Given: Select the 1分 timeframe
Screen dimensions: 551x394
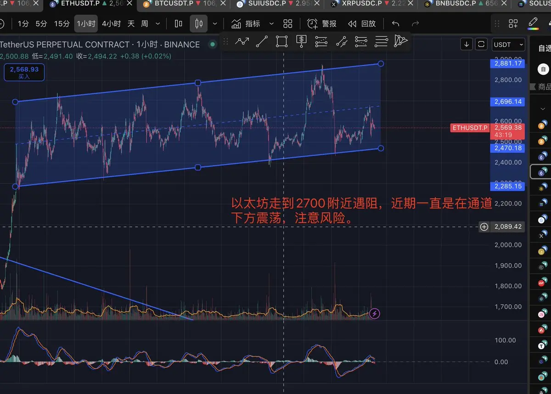Looking at the screenshot, I should [23, 23].
